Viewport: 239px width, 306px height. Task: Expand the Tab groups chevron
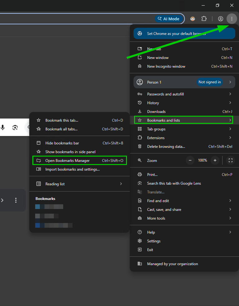click(230, 129)
